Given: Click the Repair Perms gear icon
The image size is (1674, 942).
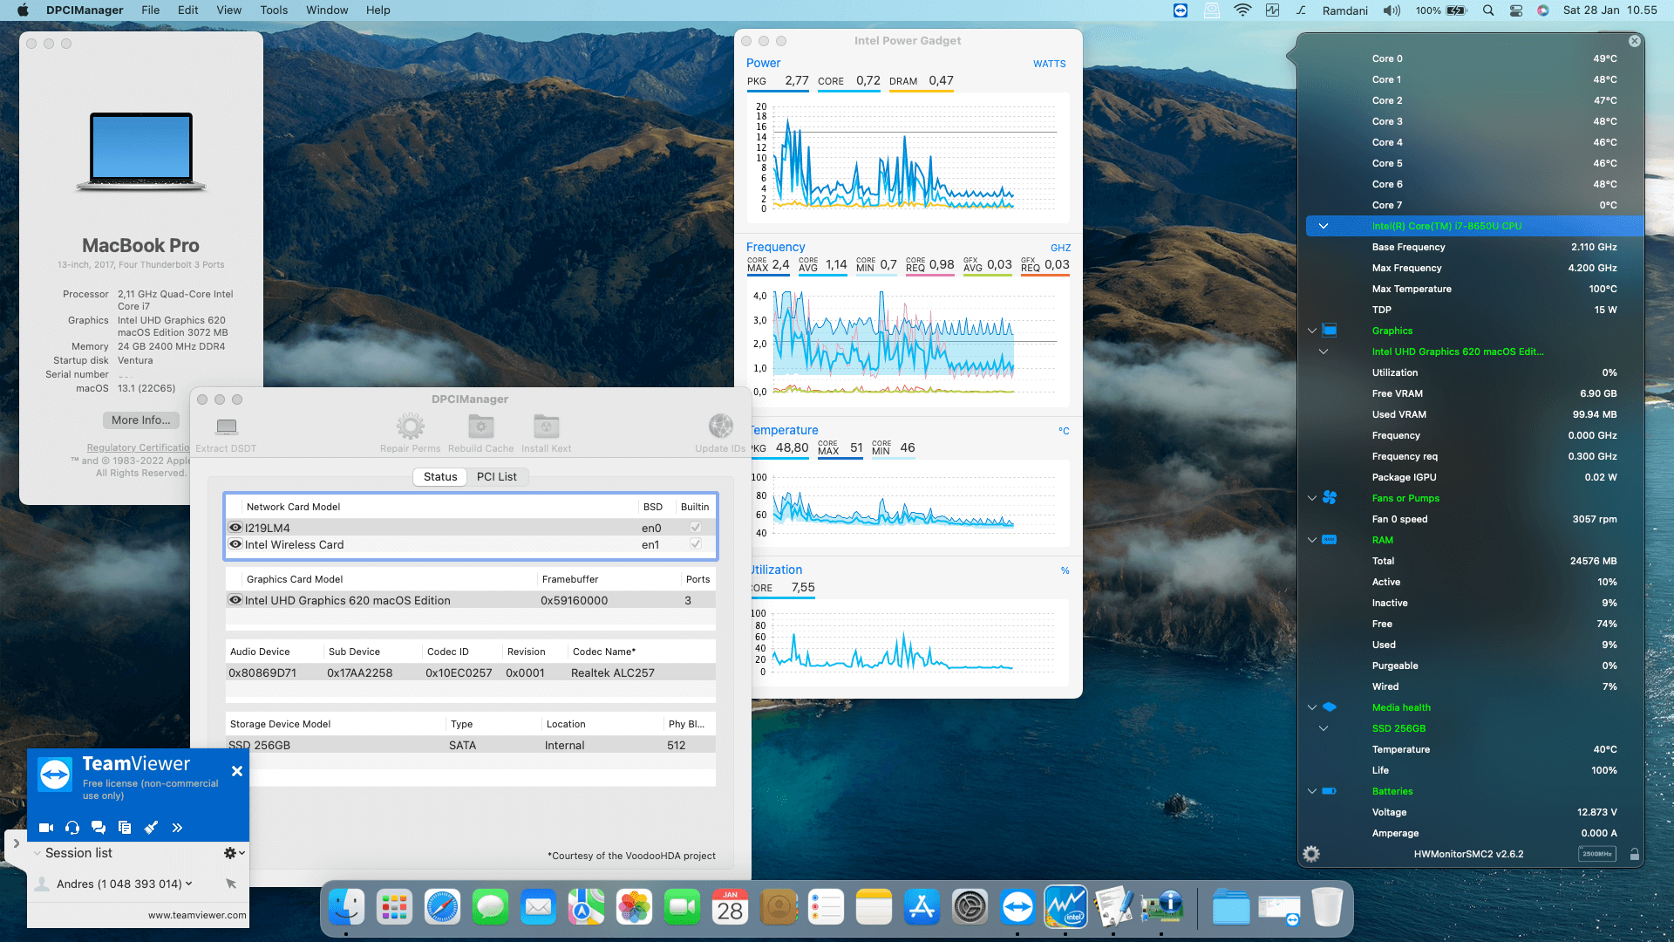Looking at the screenshot, I should [x=410, y=427].
